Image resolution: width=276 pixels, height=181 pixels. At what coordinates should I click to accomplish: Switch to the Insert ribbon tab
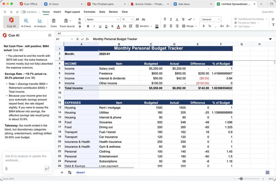coord(57,12)
